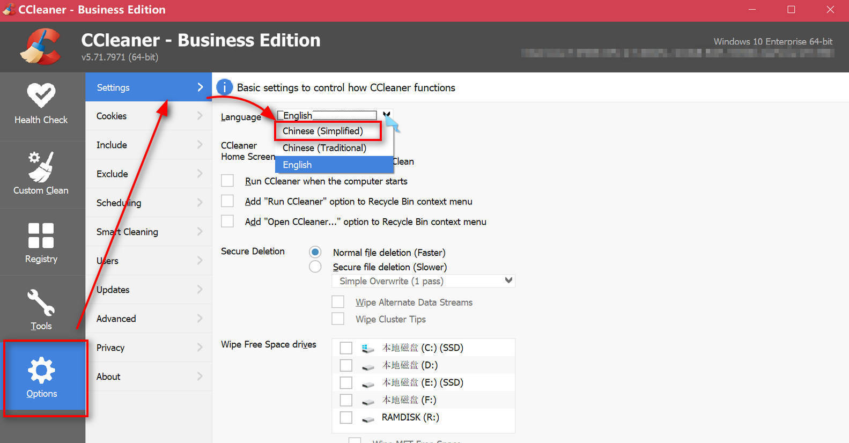849x443 pixels.
Task: Click the Secure Deletion label
Action: (x=253, y=251)
